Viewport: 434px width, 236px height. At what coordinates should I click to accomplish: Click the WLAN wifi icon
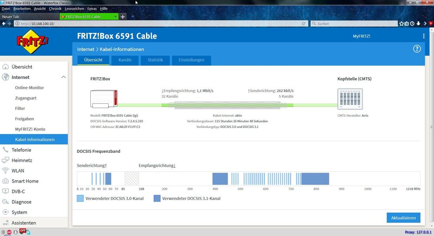coord(5,170)
